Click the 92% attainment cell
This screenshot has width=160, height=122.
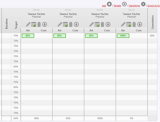(x=91, y=36)
